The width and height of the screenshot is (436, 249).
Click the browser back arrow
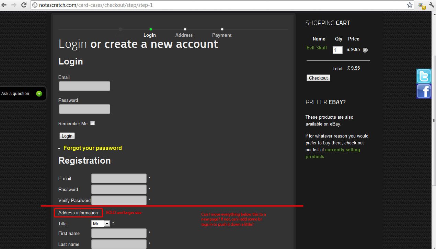(x=4, y=5)
